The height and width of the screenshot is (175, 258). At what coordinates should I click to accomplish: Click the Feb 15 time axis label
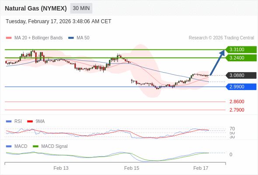pos(132,168)
